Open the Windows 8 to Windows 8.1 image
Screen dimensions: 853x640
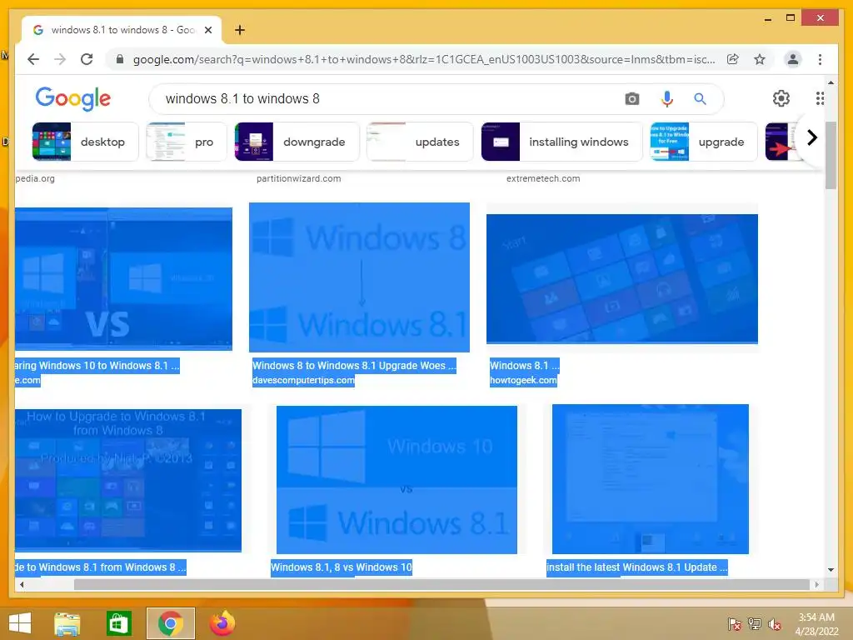[x=359, y=277]
